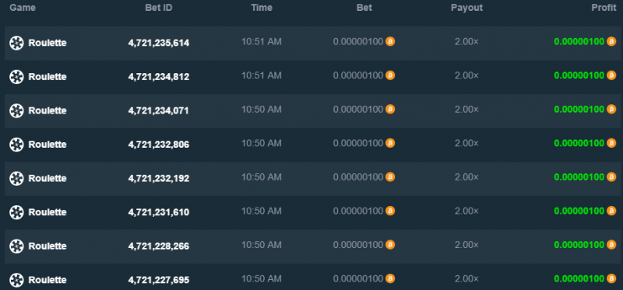The image size is (623, 290).
Task: Click the Payout column header
Action: tap(466, 8)
